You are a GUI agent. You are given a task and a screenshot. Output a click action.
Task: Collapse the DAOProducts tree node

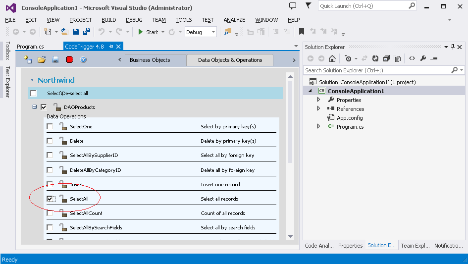coord(35,107)
